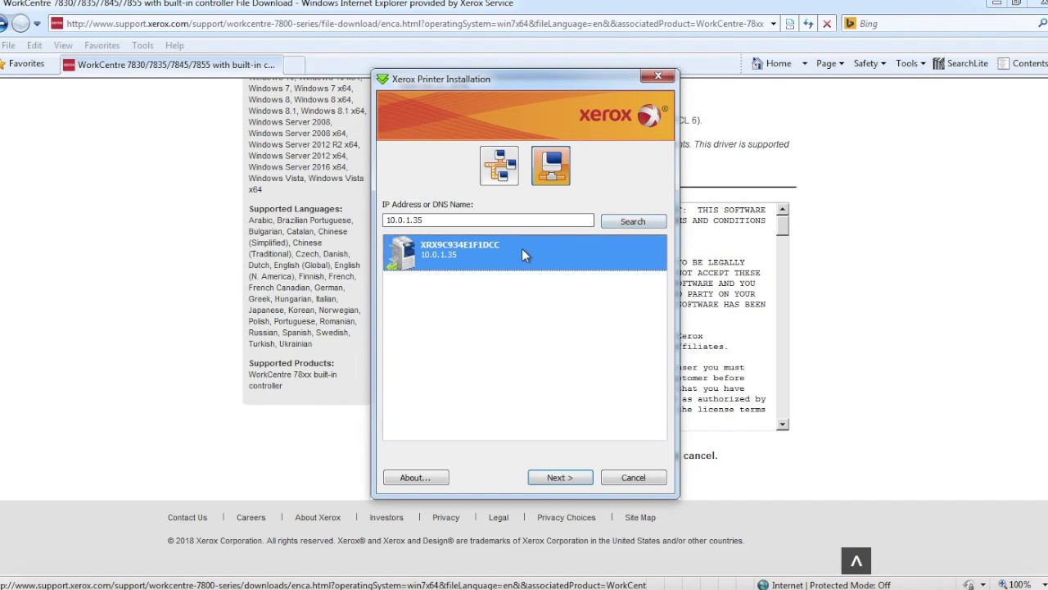Viewport: 1048px width, 590px height.
Task: Click installer title bar shield icon
Action: 382,79
